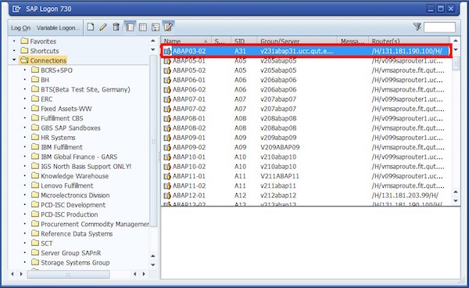The width and height of the screenshot is (469, 288).
Task: Focus the filter search input field
Action: pos(439,27)
